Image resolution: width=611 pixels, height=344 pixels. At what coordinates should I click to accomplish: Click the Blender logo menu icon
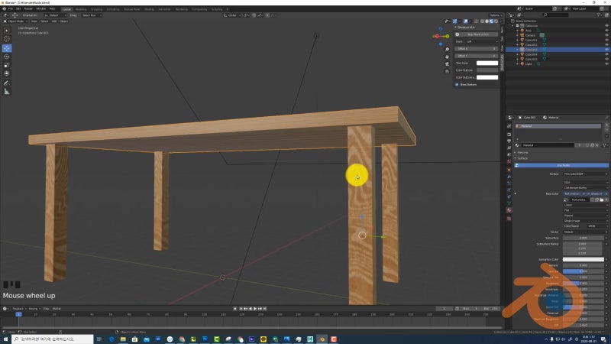(x=4, y=8)
